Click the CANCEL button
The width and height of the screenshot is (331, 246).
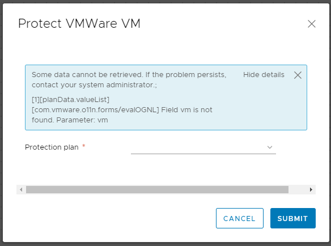[x=240, y=218]
